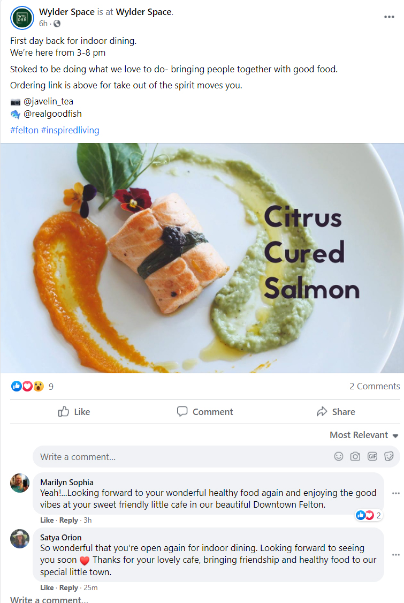Click the emoji icon in comment box
404x603 pixels.
point(339,456)
